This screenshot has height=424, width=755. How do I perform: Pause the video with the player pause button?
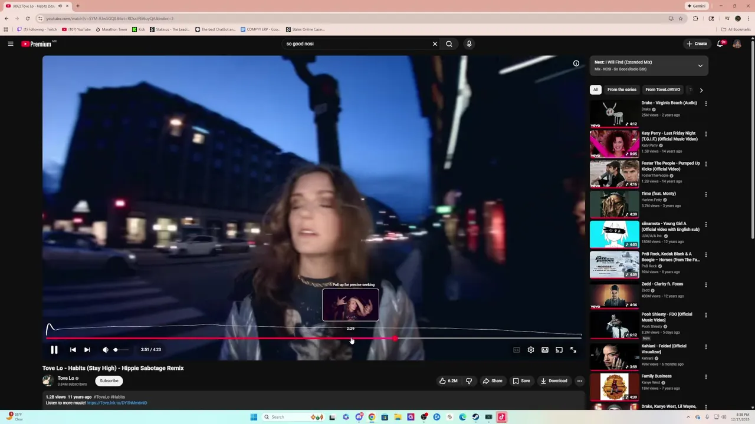pos(54,350)
